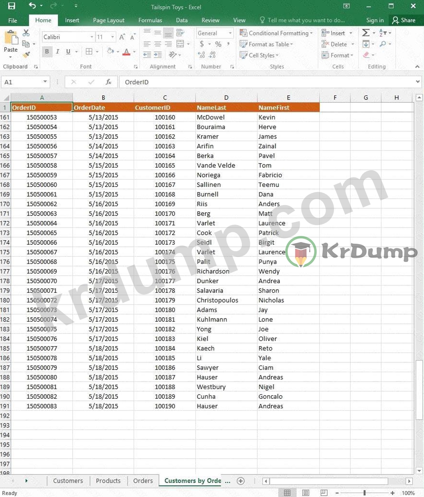Apply the Borders icon
The height and width of the screenshot is (497, 424).
point(89,52)
